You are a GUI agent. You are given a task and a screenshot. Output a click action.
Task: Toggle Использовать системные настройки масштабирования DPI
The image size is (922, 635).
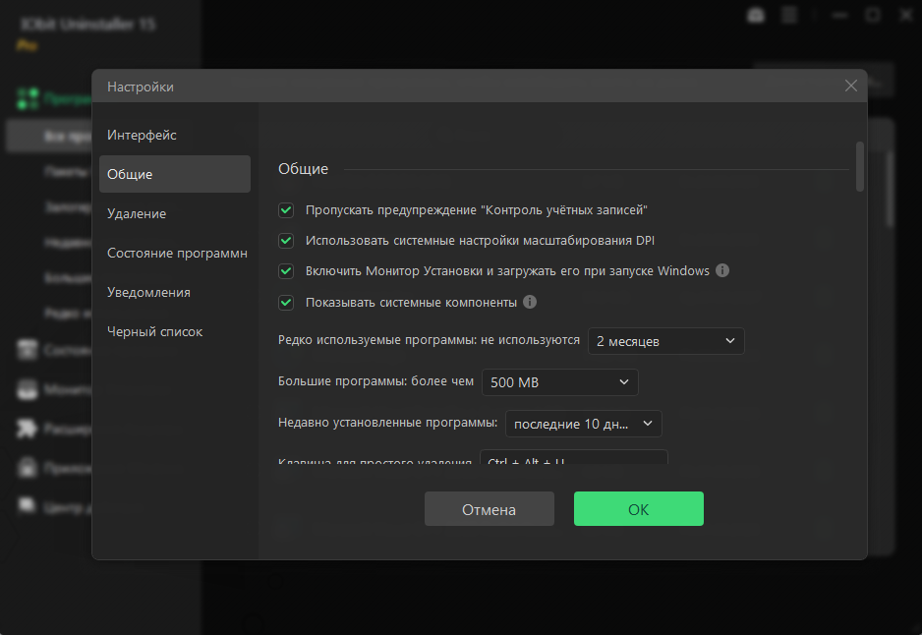(x=286, y=241)
